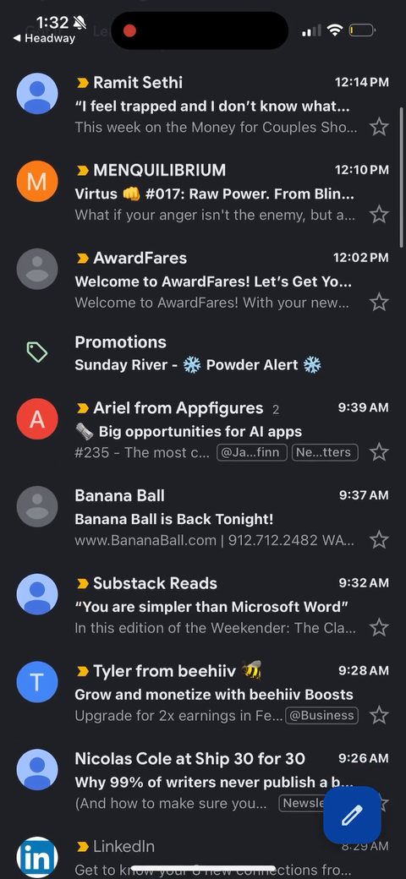Open the Promotions category bundle
This screenshot has width=406, height=879.
[203, 353]
